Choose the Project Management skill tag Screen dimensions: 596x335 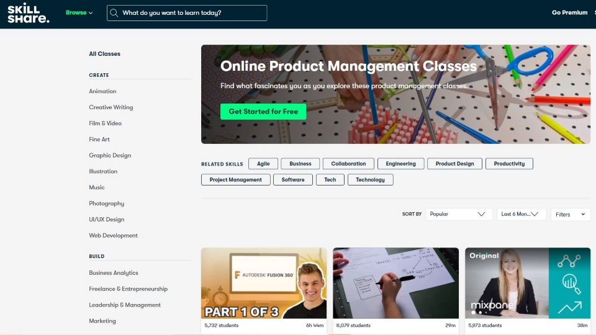pyautogui.click(x=236, y=180)
